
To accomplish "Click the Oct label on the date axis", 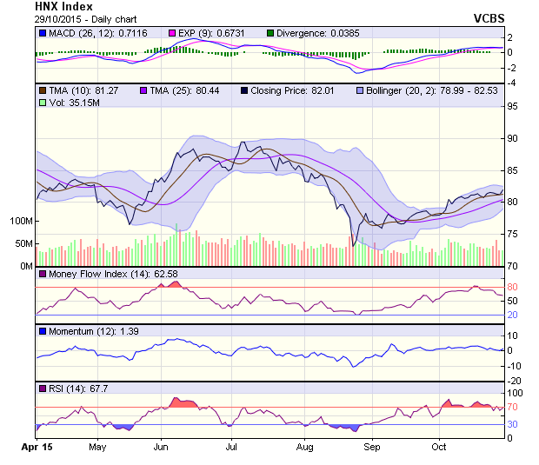I will pos(439,447).
